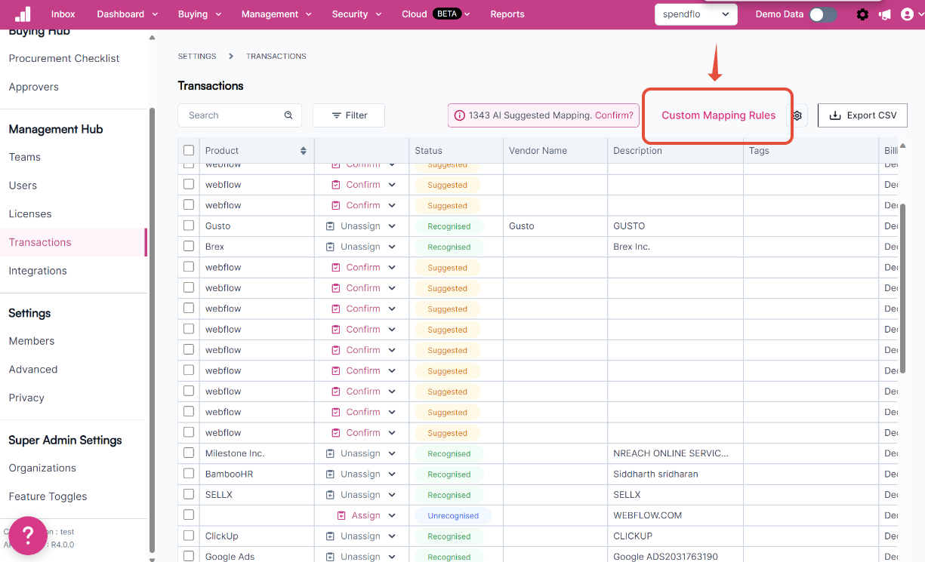Viewport: 925px width, 562px height.
Task: Open Teams in the sidebar
Action: [x=25, y=157]
